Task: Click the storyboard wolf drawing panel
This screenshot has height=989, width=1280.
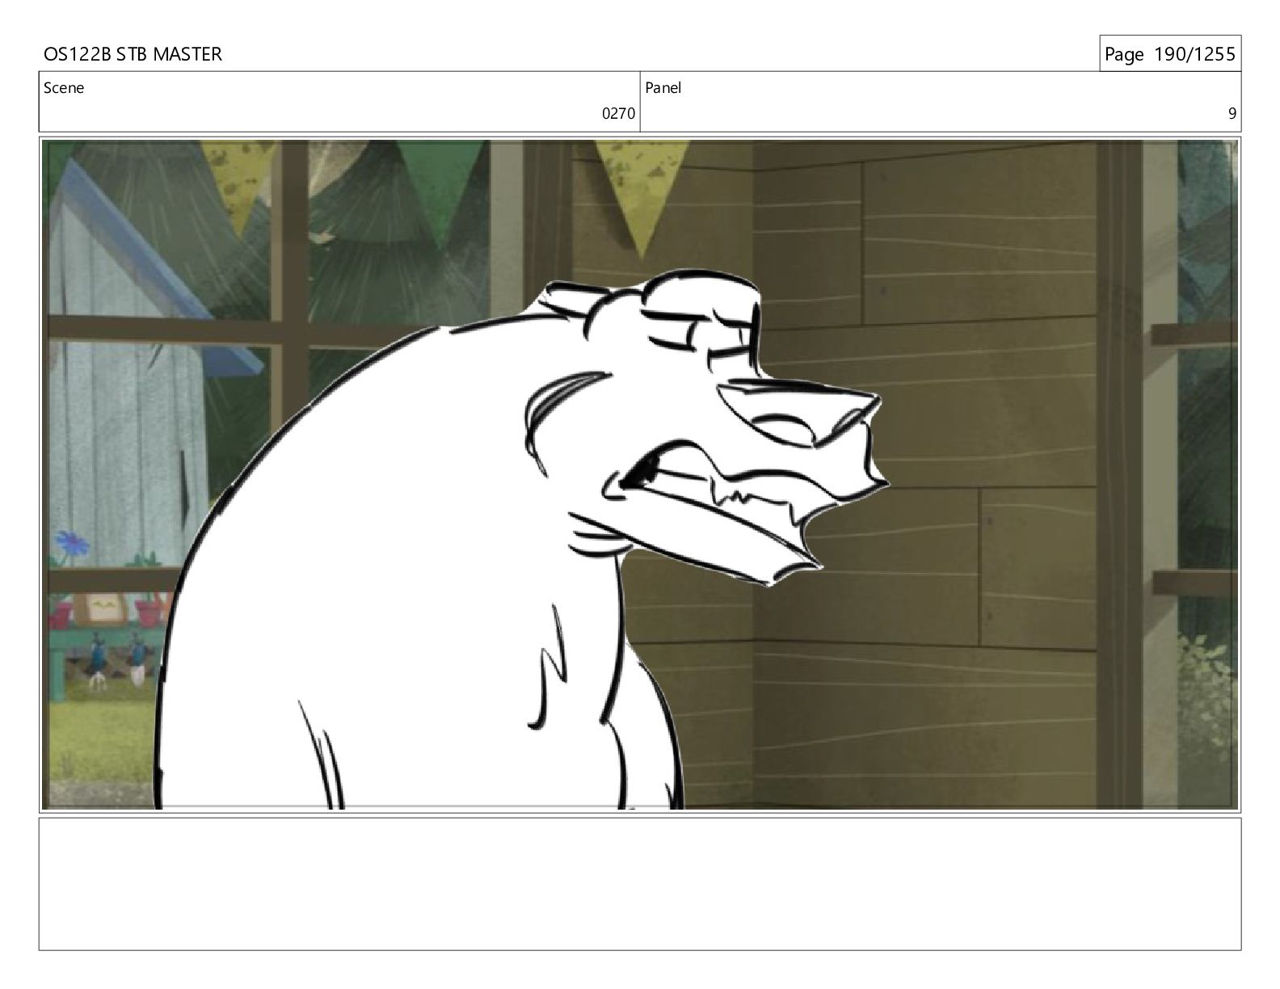Action: click(640, 475)
